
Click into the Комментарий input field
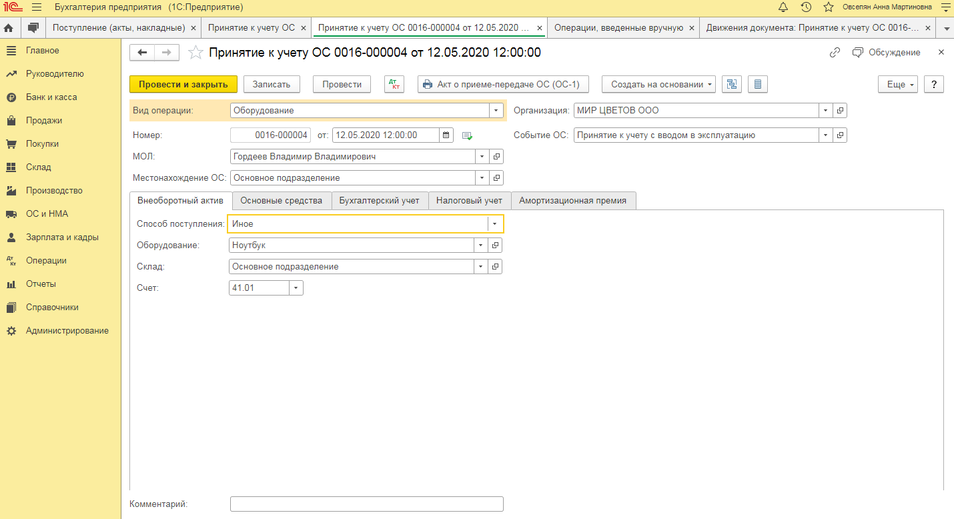coord(366,504)
